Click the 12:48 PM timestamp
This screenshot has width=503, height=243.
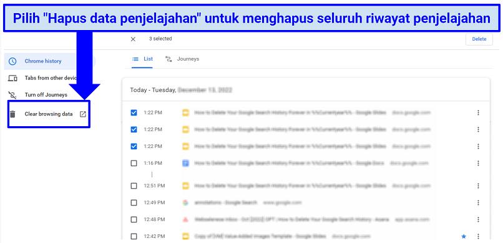click(154, 219)
